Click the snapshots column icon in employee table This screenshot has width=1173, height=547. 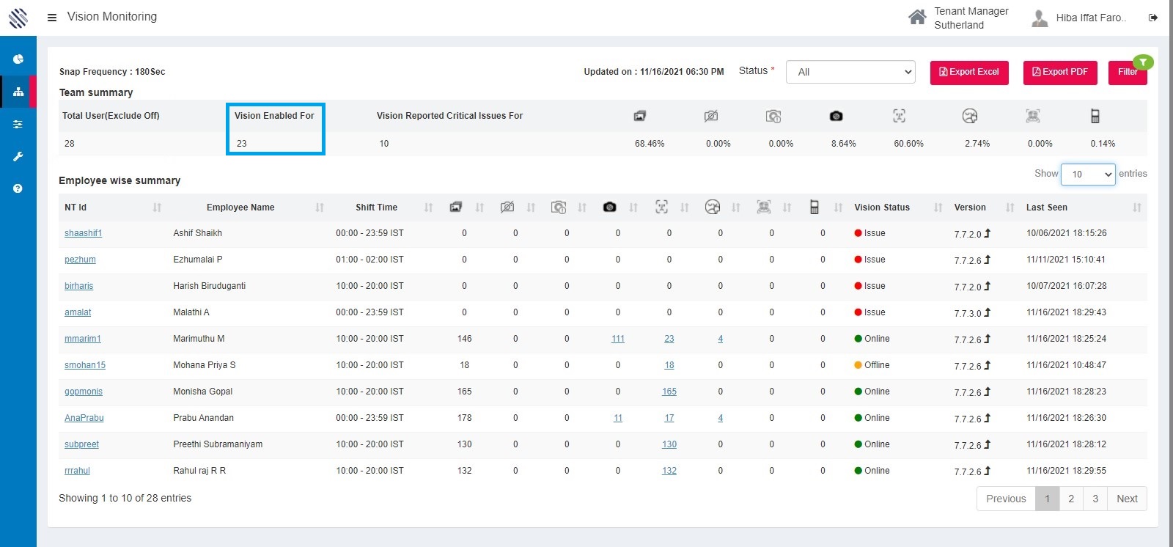[x=456, y=208]
